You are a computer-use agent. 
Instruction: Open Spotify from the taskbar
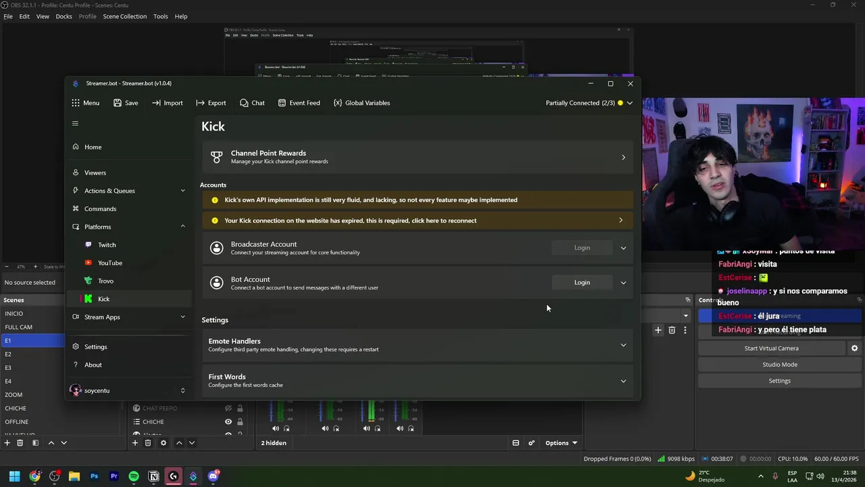[x=134, y=476]
